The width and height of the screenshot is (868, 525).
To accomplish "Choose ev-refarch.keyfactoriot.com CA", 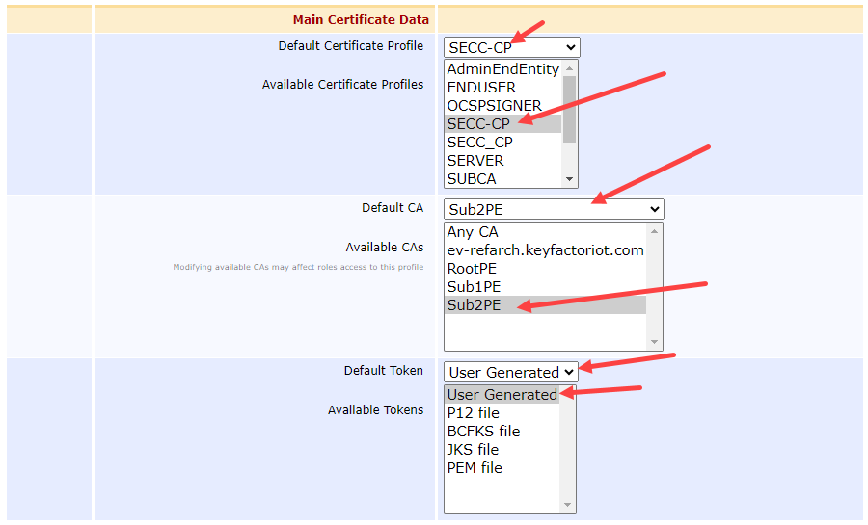I will tap(545, 250).
